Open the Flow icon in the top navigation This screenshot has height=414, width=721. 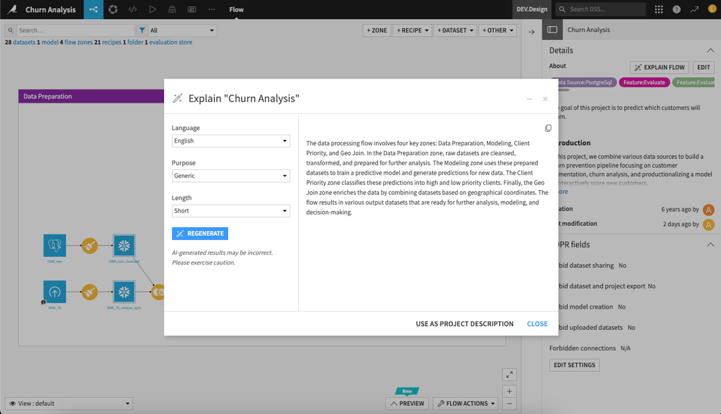click(x=93, y=9)
